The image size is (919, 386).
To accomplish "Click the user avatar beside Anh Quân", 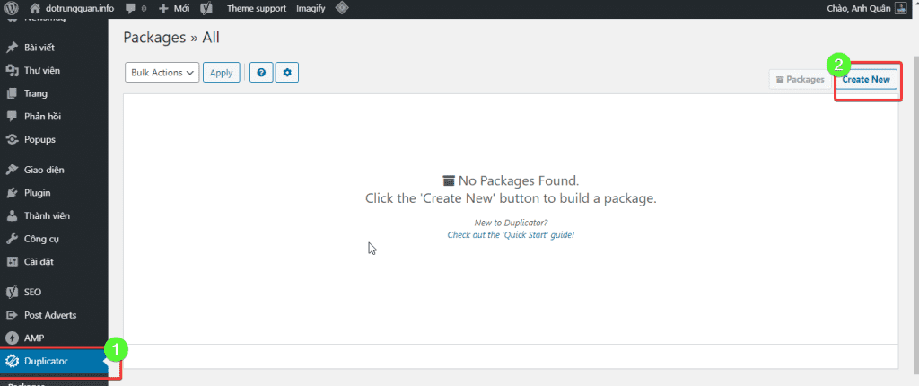I will point(900,9).
